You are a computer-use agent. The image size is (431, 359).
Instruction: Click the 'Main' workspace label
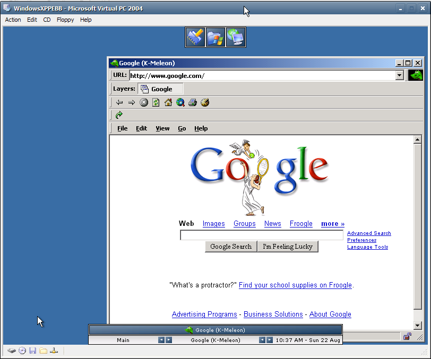point(123,340)
